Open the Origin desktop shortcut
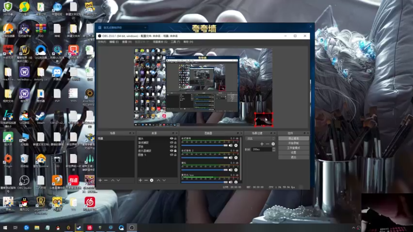This screenshot has width=413, height=232. [8, 161]
